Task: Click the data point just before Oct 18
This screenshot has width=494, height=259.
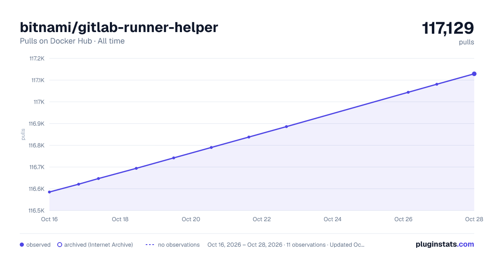Action: [98, 178]
